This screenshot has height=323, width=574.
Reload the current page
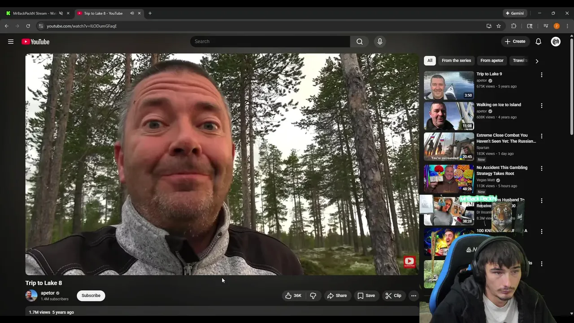[28, 26]
